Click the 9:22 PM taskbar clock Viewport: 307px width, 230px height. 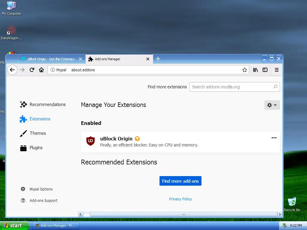coord(296,226)
